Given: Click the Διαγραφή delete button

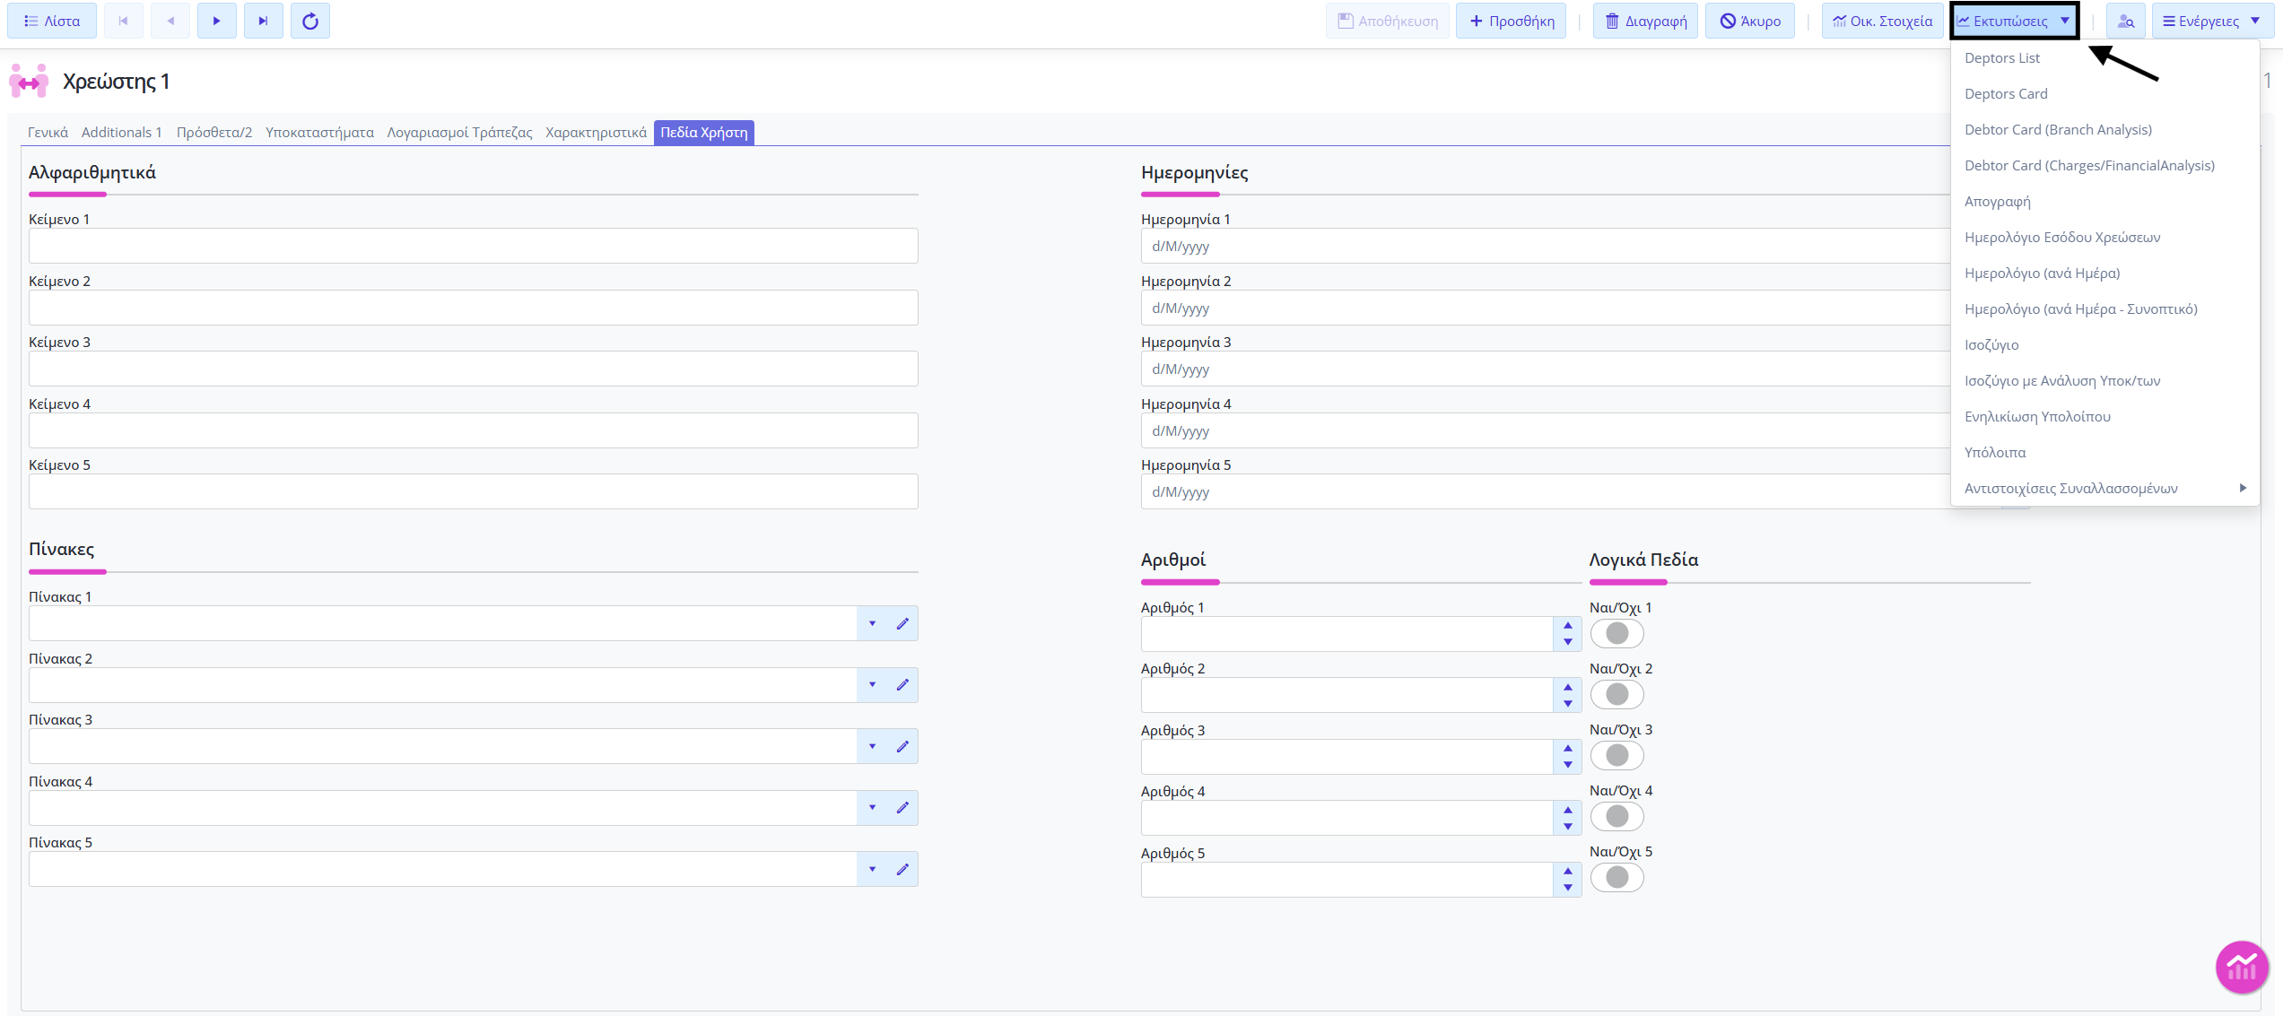Looking at the screenshot, I should (x=1646, y=21).
